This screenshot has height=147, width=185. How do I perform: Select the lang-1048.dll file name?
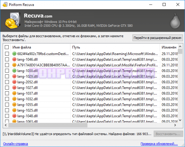[27, 116]
